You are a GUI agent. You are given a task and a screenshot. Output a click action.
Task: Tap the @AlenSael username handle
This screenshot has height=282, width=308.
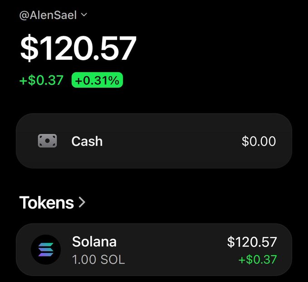pos(48,15)
